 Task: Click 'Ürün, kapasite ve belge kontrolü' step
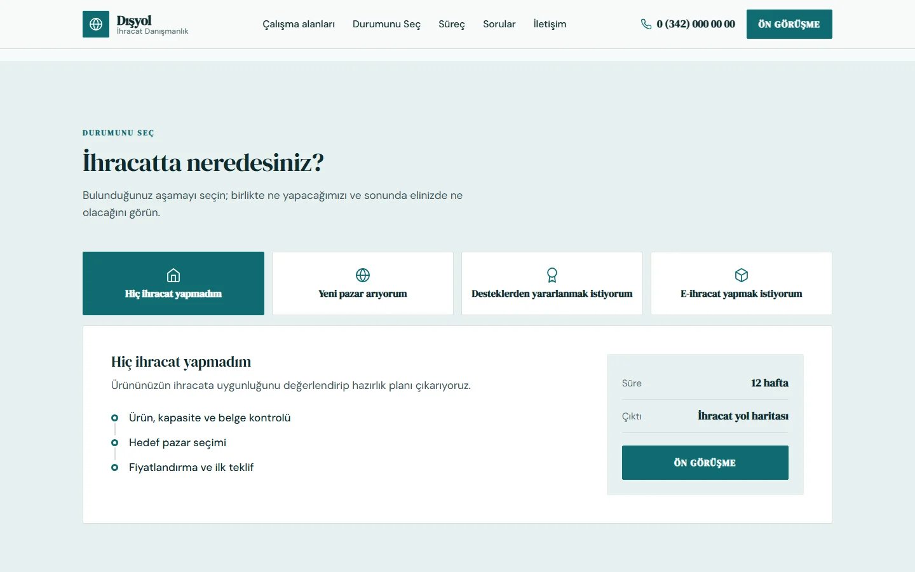tap(210, 418)
